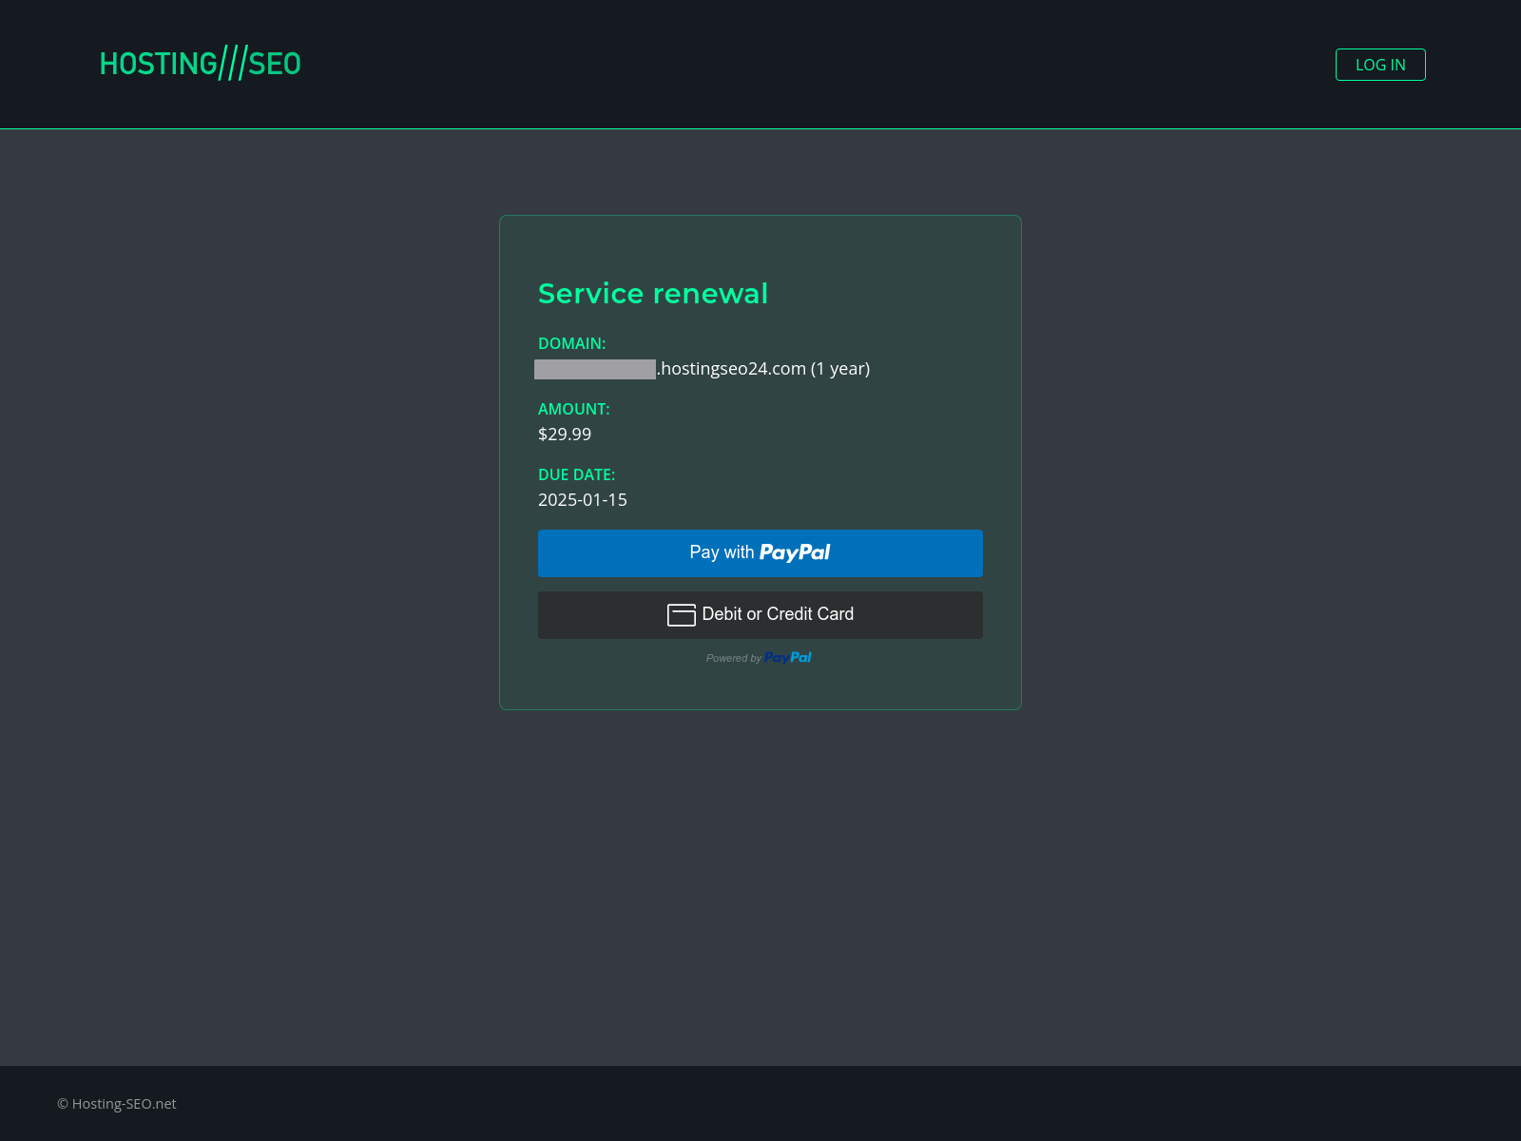The image size is (1521, 1141).
Task: Select the Service renewal heading
Action: [653, 294]
